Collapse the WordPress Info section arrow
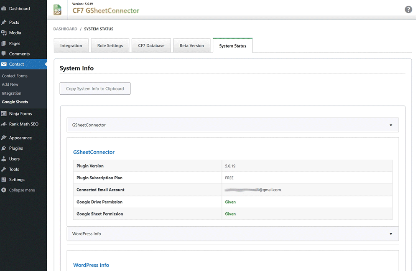This screenshot has width=418, height=271. point(391,234)
